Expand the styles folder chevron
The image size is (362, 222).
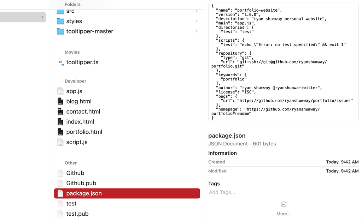[x=197, y=21]
